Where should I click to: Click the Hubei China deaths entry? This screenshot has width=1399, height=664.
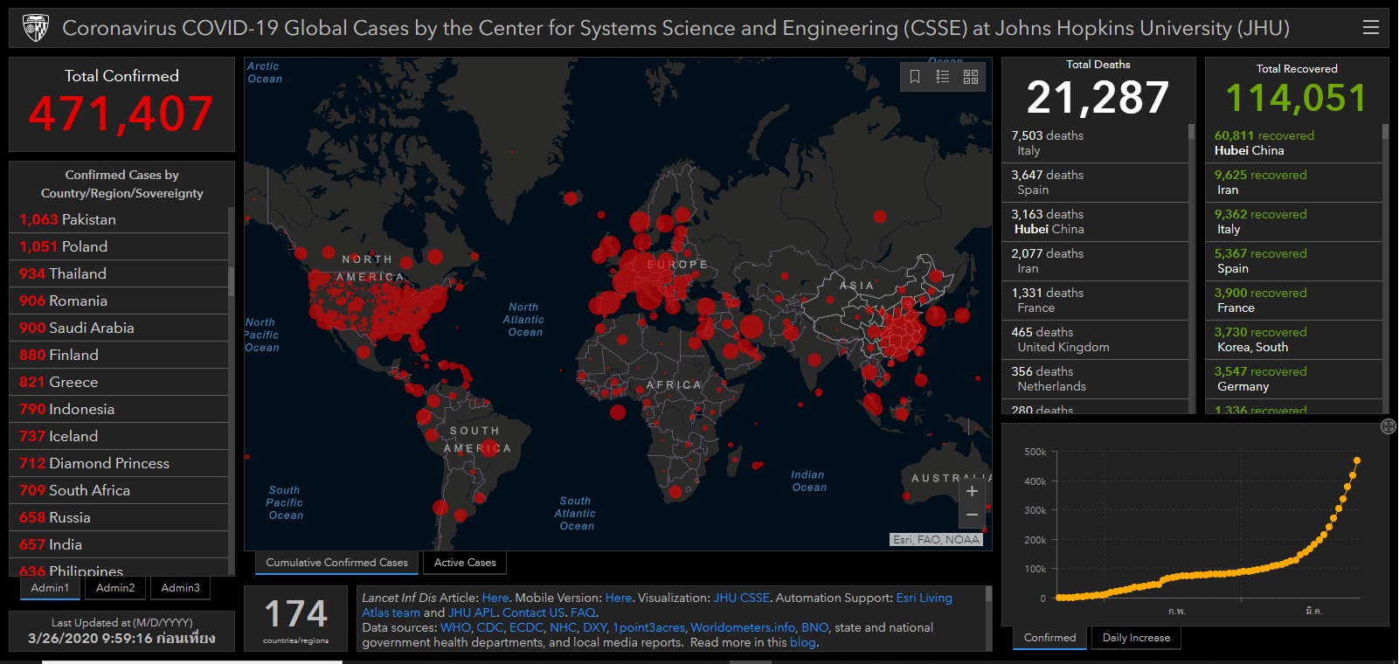(1095, 222)
